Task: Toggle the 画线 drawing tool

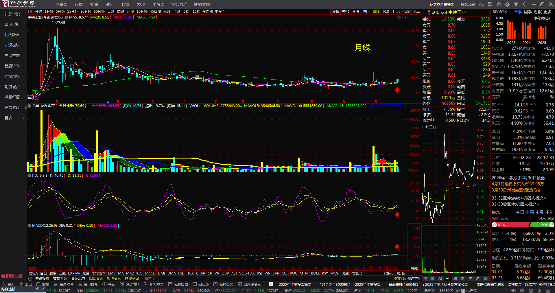Action: point(376,12)
